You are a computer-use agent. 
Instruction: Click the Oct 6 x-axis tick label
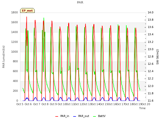(28, 104)
